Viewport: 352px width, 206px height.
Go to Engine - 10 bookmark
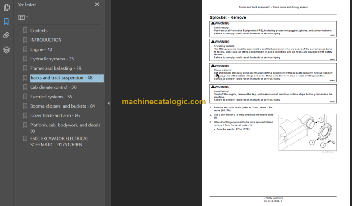coord(41,49)
